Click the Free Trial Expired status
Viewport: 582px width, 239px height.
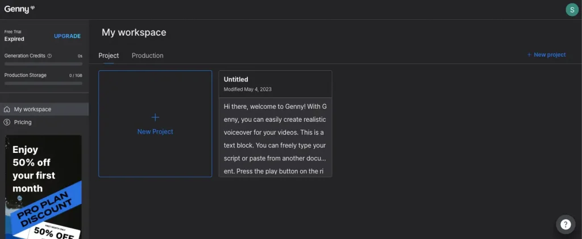(x=14, y=36)
